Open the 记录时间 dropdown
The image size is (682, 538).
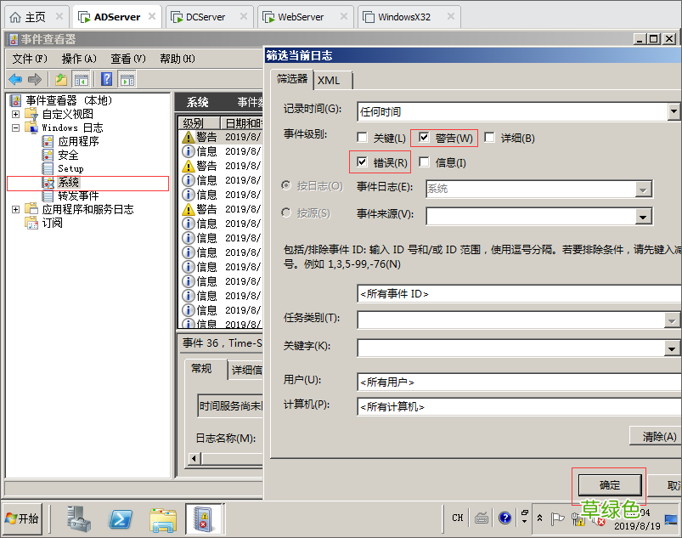(x=674, y=111)
